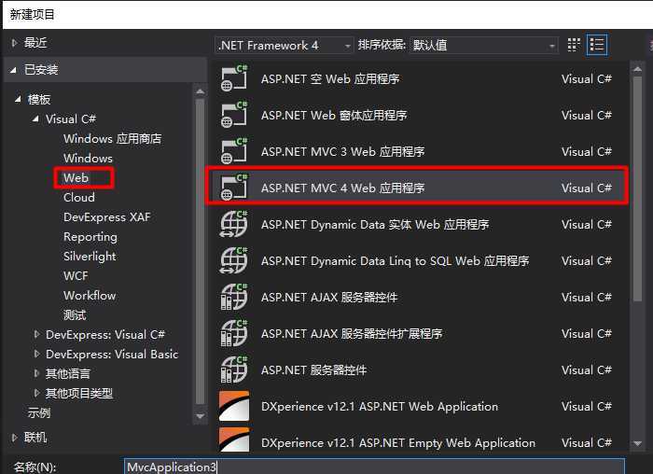Open the .NET Framework 4 version dropdown
Viewport: 653px width, 474px height.
click(x=284, y=45)
